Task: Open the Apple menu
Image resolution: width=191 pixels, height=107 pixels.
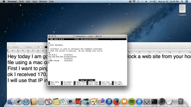Action: [x=4, y=1]
